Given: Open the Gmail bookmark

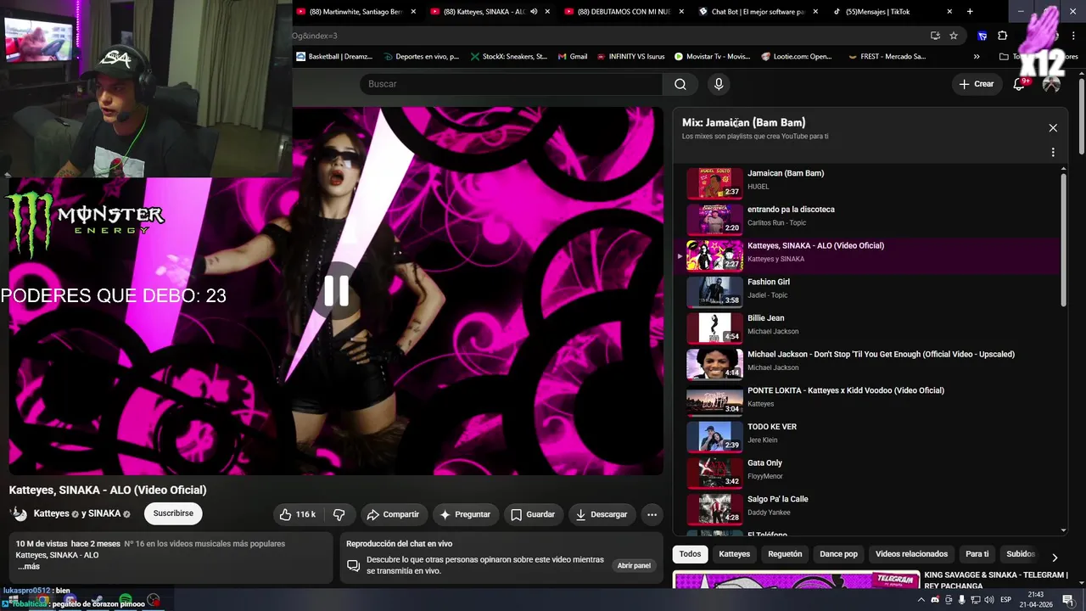Looking at the screenshot, I should tap(572, 57).
